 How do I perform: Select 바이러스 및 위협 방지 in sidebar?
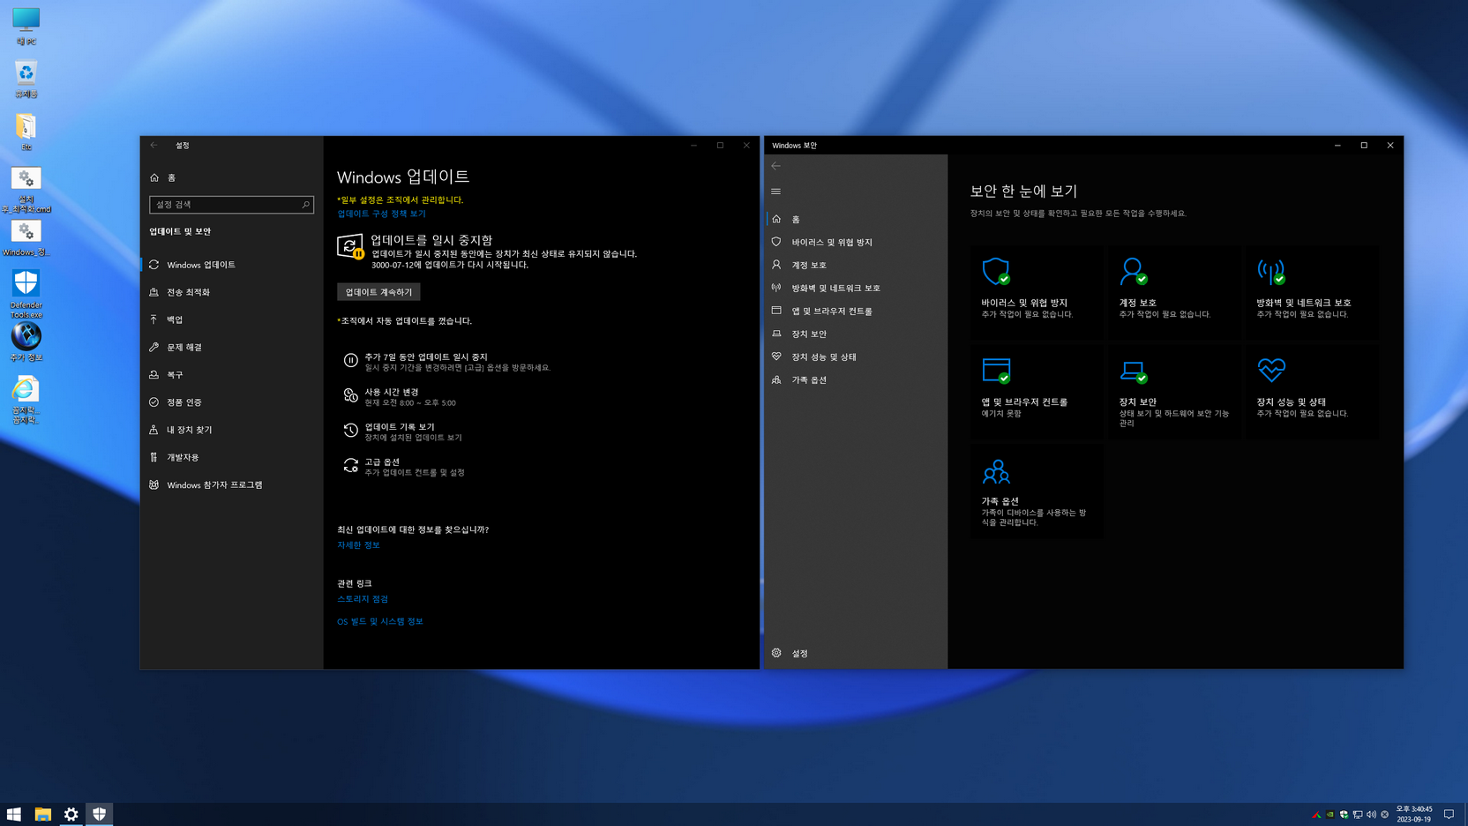pyautogui.click(x=856, y=242)
